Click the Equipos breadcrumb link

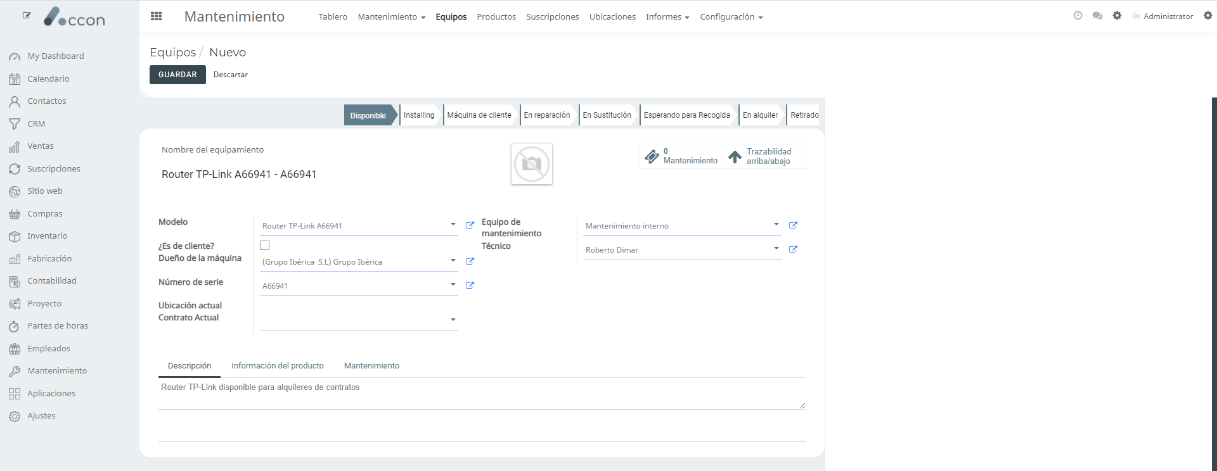[x=172, y=53]
